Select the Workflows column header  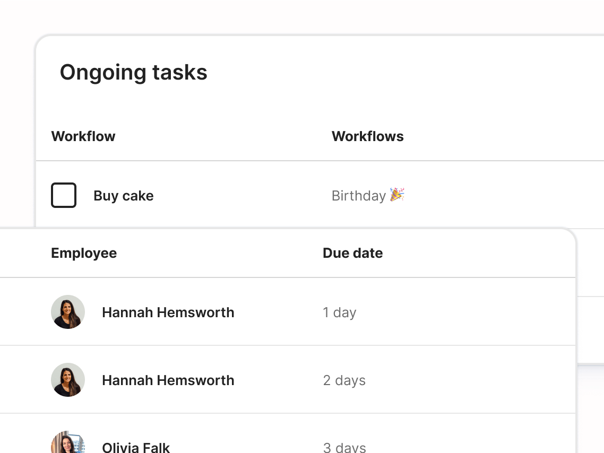pos(367,136)
